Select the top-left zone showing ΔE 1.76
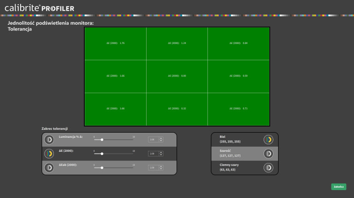This screenshot has height=198, width=354. pyautogui.click(x=115, y=43)
